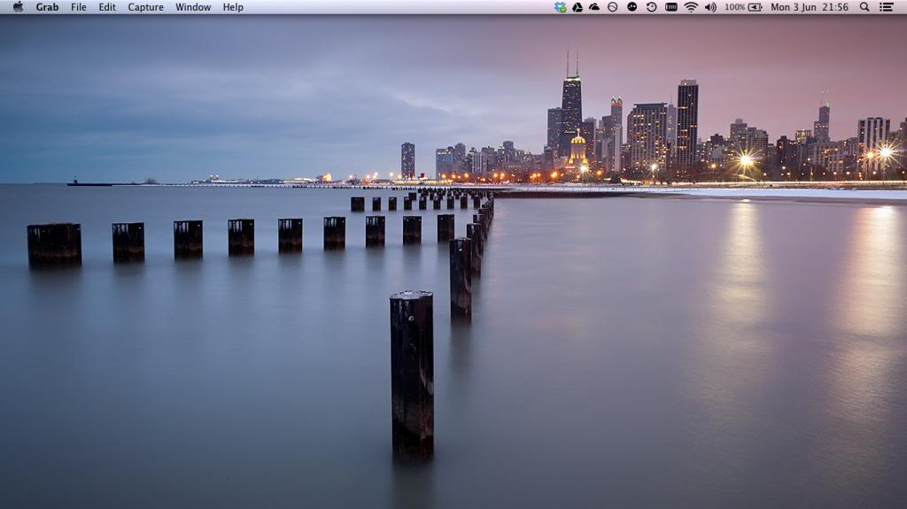Open the Help menu

[x=233, y=7]
